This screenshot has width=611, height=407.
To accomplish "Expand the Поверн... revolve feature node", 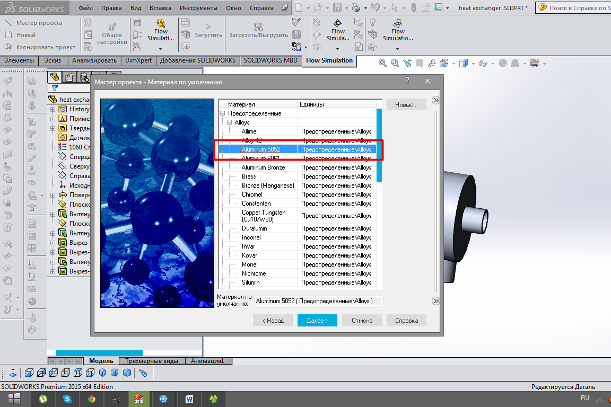I will [x=53, y=195].
